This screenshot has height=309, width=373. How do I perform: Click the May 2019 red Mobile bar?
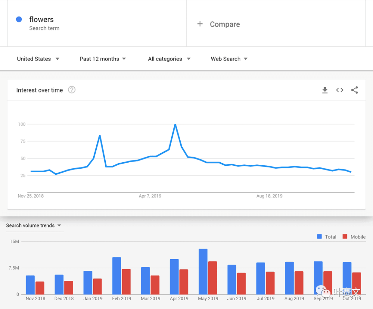213,278
